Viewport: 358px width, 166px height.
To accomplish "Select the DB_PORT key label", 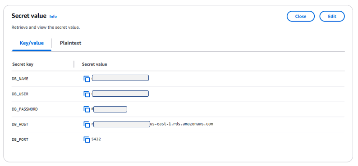I will pos(20,139).
